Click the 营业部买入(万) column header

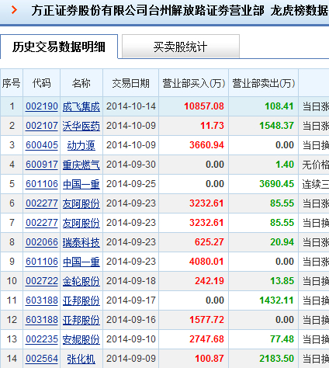coord(194,83)
